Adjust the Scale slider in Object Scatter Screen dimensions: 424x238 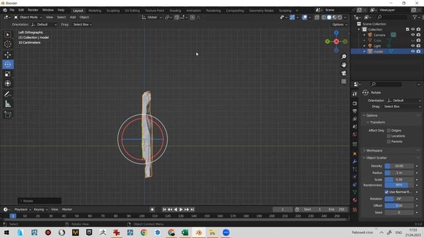click(399, 179)
